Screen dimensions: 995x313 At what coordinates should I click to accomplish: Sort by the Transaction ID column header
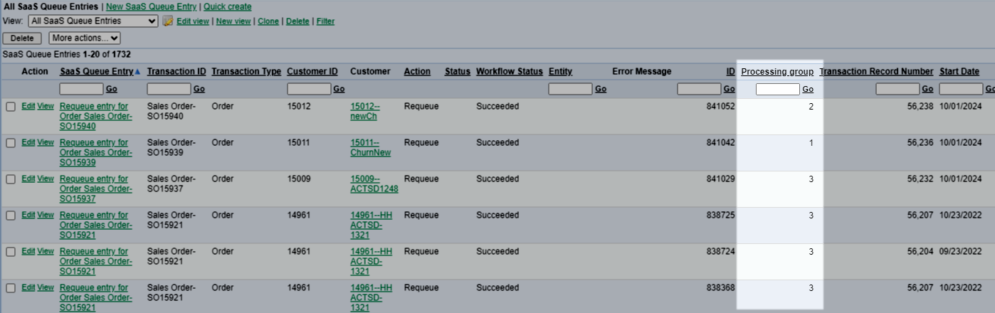(x=177, y=72)
